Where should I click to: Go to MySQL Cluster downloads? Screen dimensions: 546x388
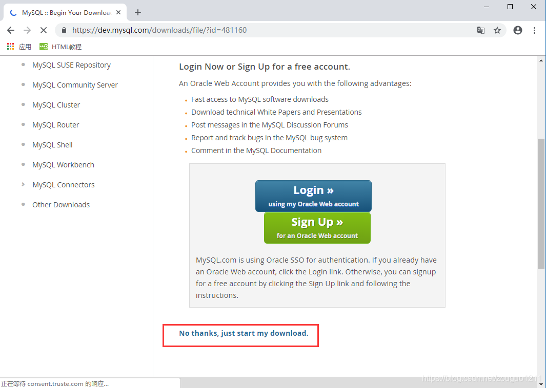tap(56, 105)
